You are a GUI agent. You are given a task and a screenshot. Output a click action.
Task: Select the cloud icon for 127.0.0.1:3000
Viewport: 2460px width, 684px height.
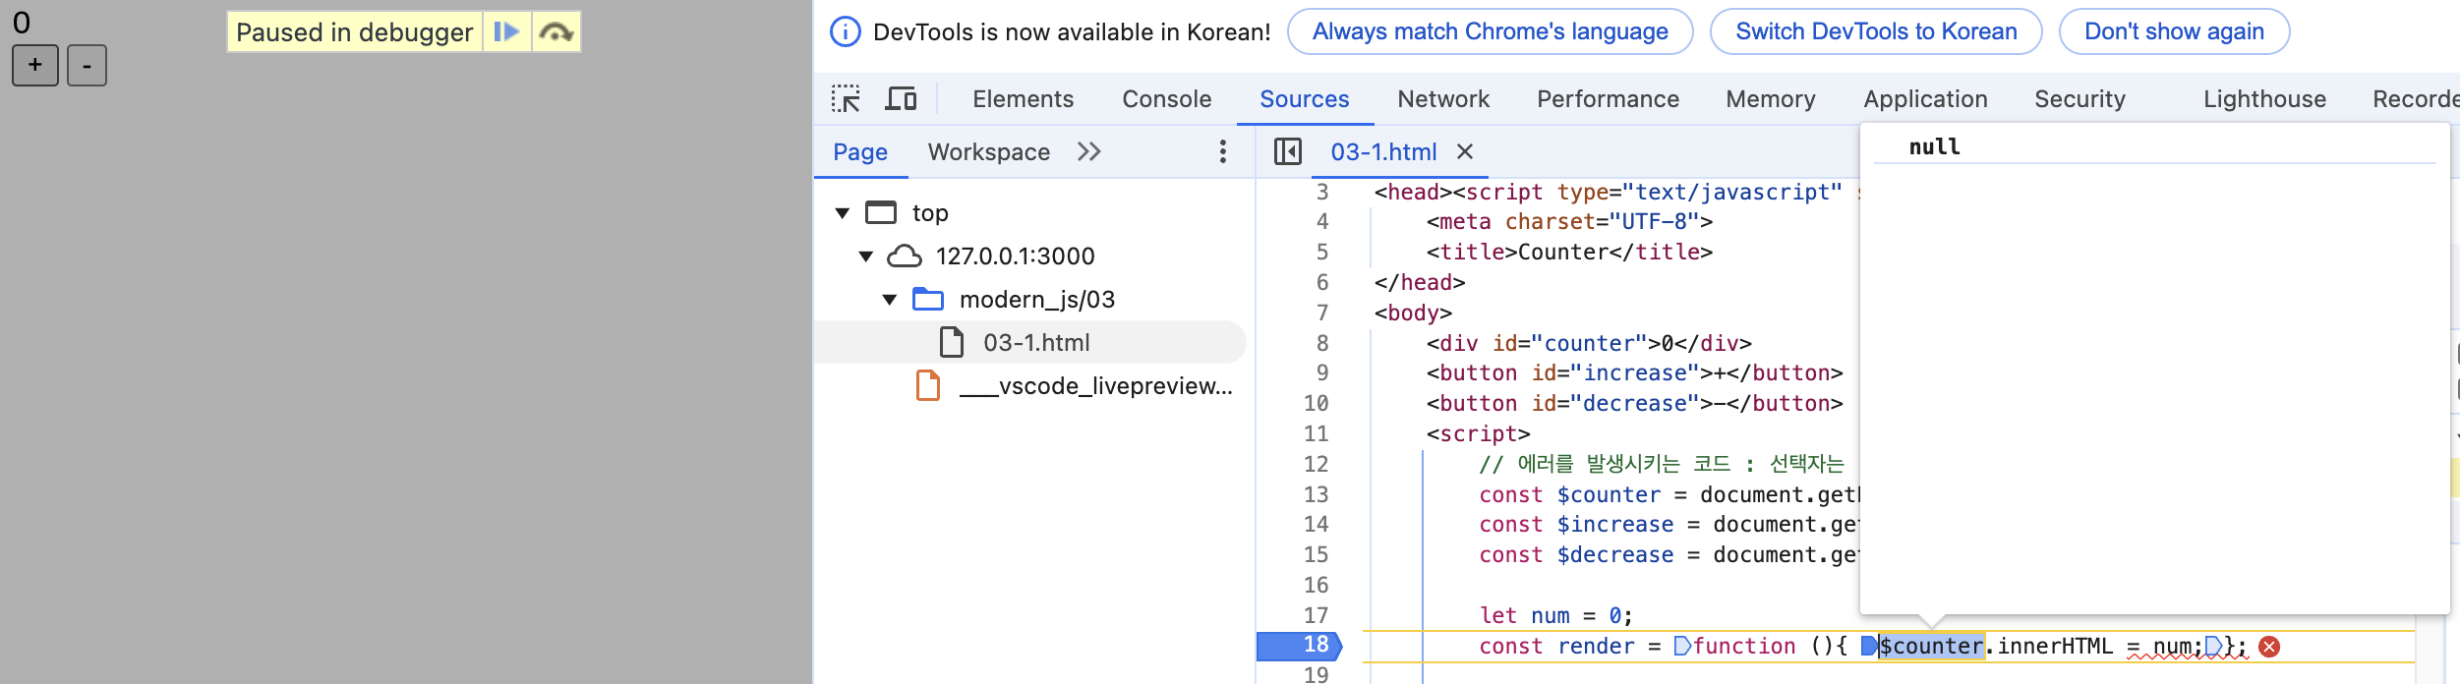click(x=904, y=256)
